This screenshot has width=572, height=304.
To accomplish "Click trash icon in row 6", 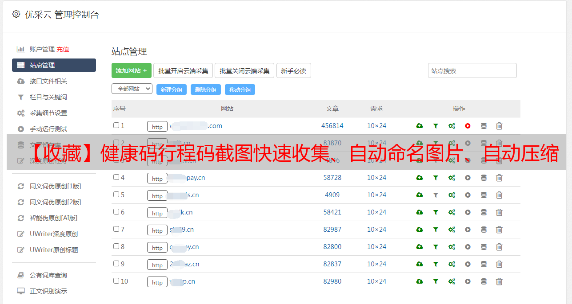I will 499,212.
